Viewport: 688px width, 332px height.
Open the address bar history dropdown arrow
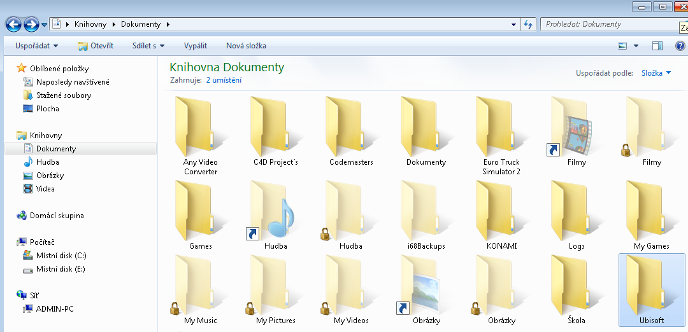pos(514,25)
